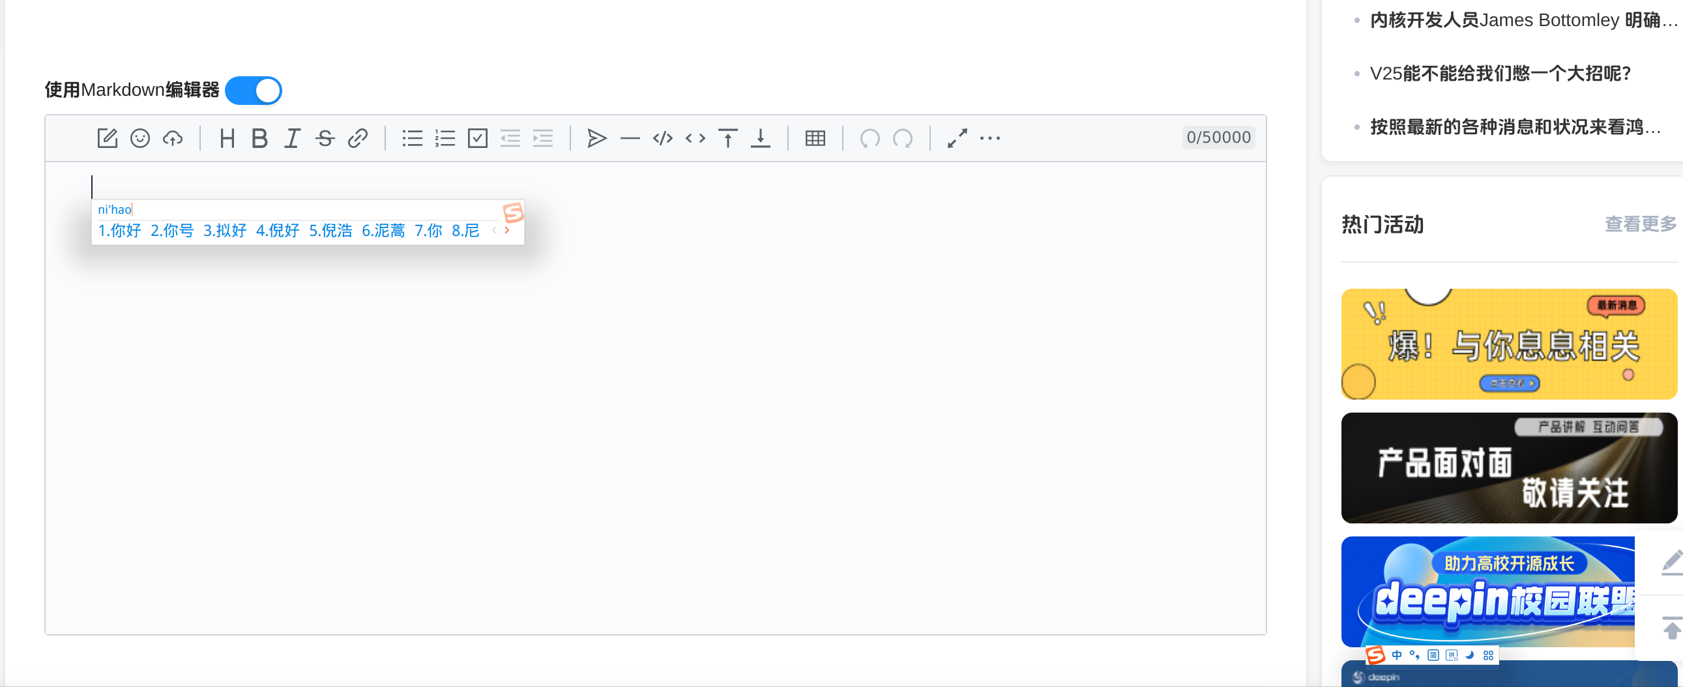
Task: Insert a heading with the H icon
Action: [x=227, y=138]
